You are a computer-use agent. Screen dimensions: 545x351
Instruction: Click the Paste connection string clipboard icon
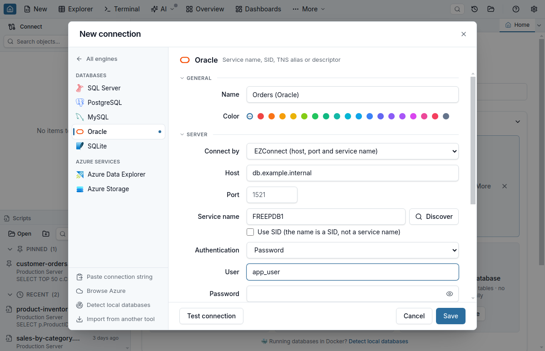coord(79,277)
